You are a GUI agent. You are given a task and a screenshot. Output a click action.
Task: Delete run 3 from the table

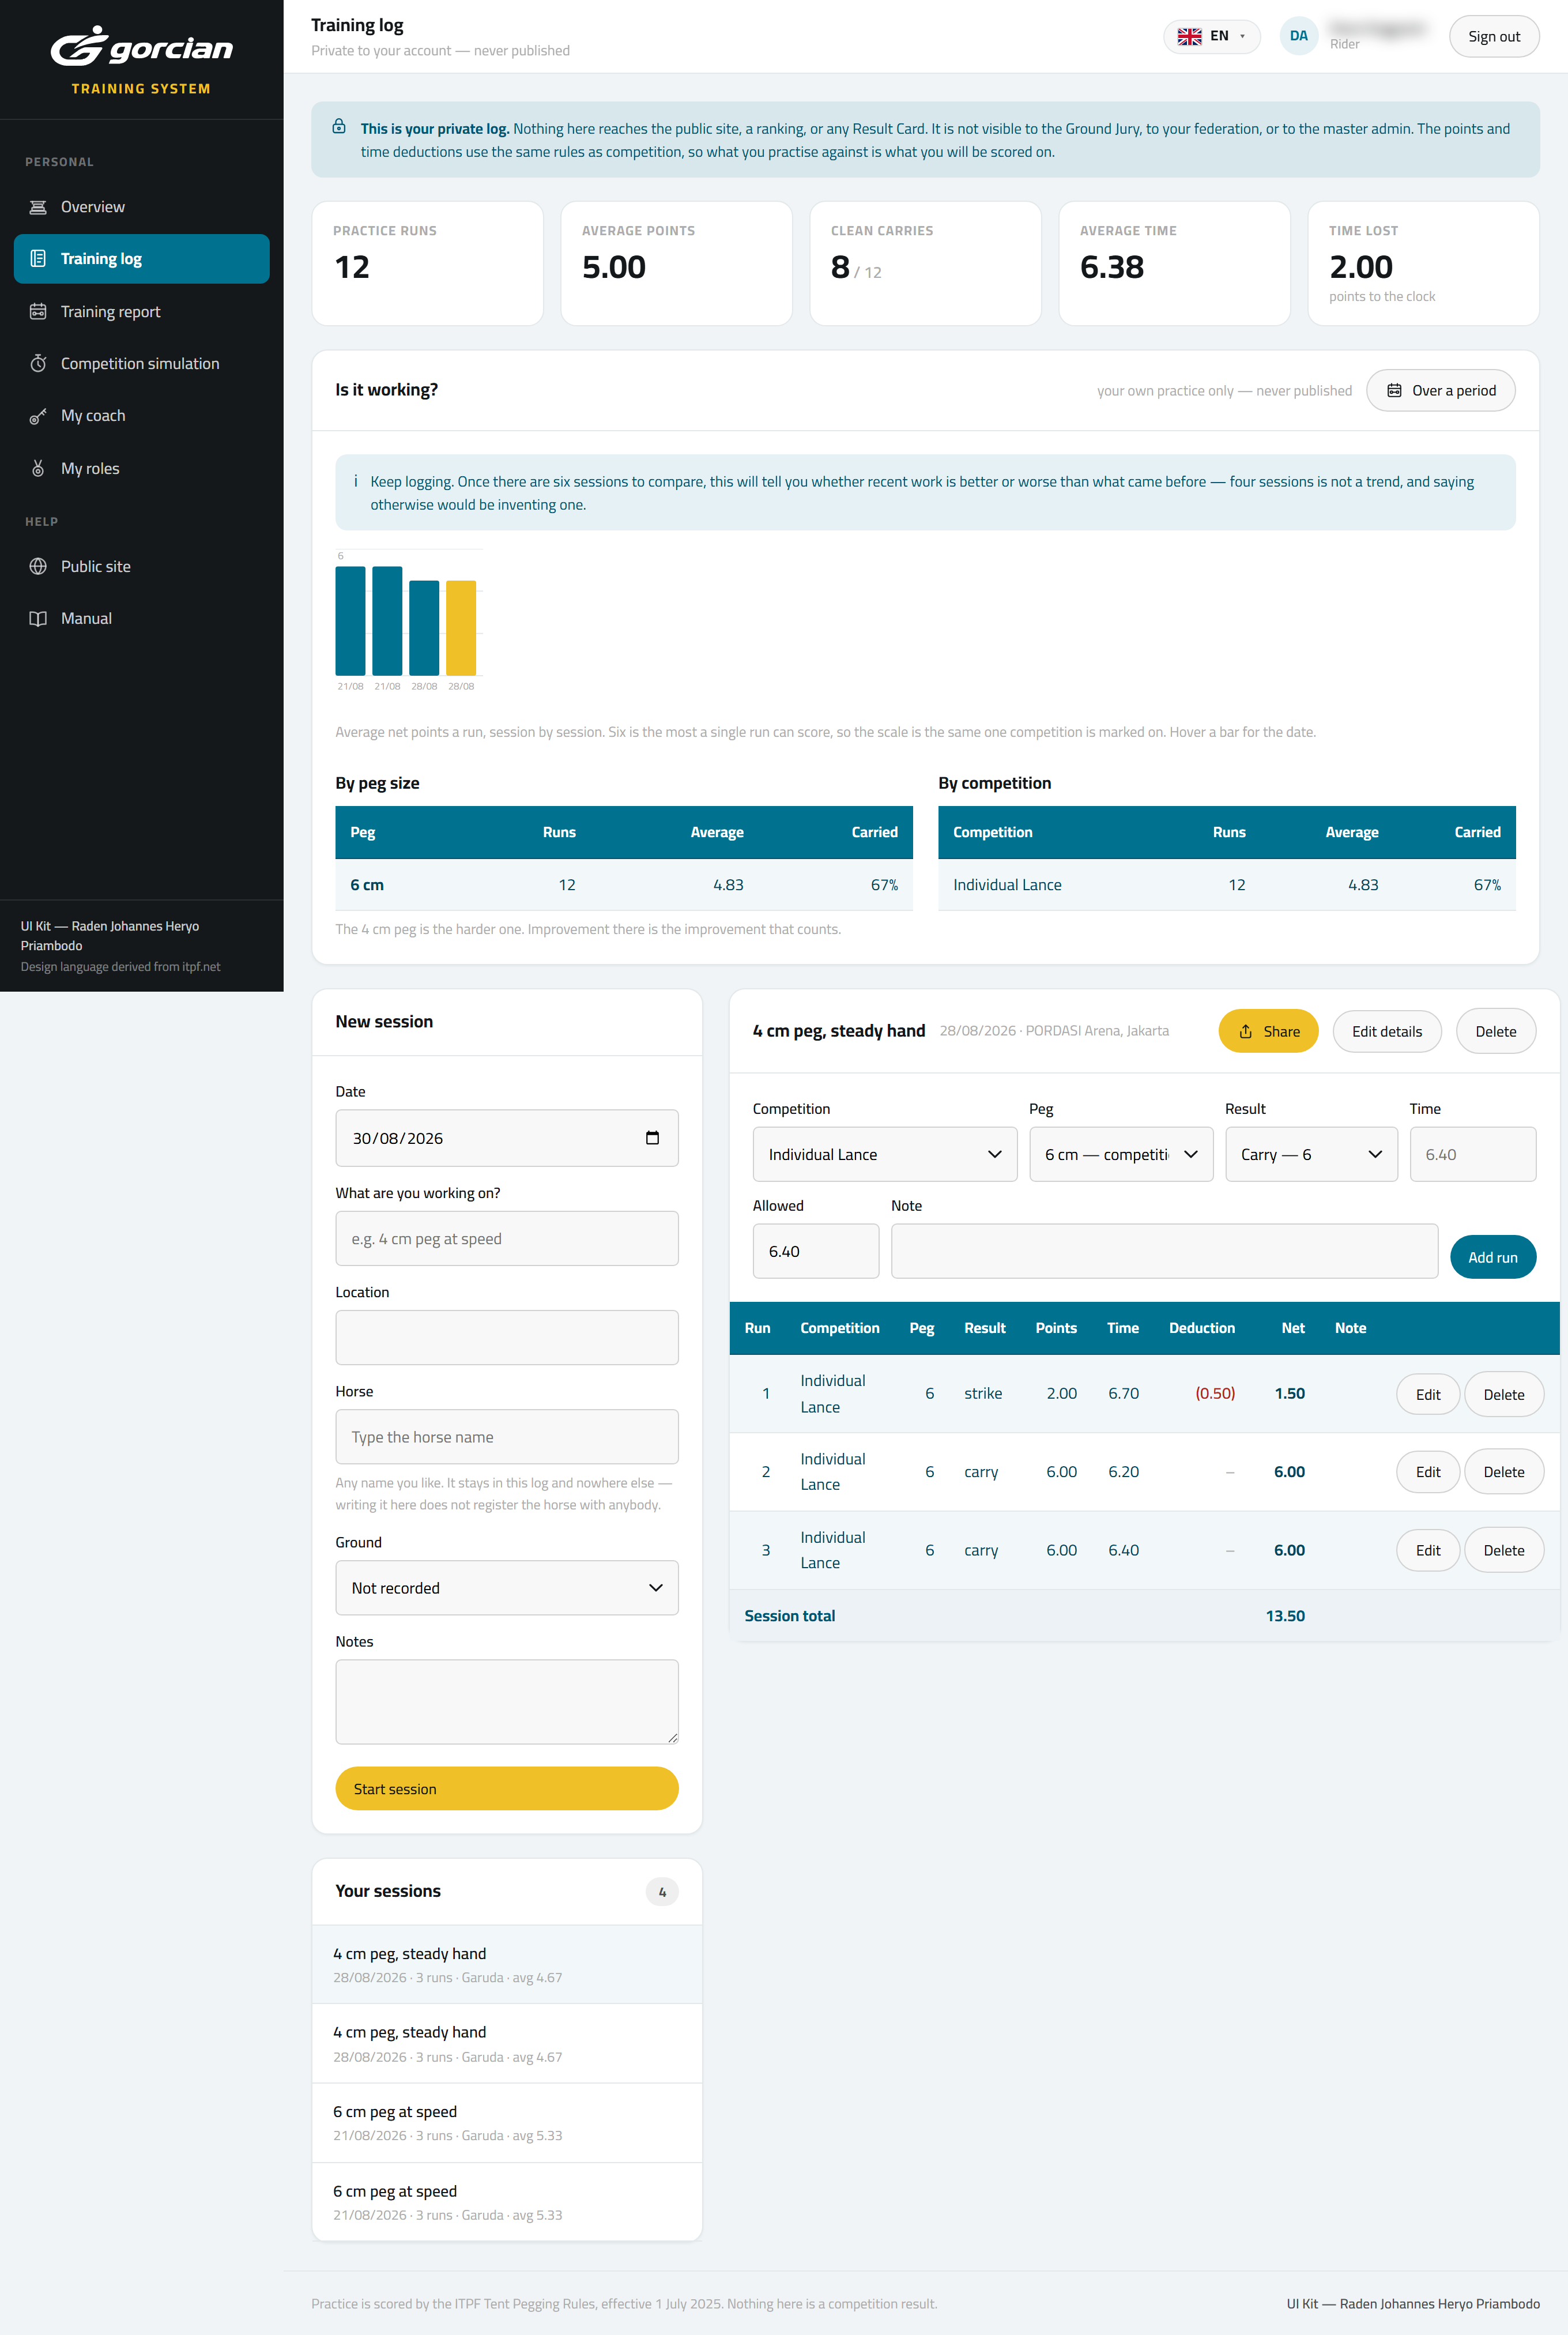coord(1503,1550)
